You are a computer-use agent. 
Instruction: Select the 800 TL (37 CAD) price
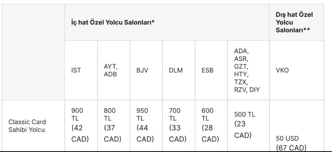coord(113,125)
